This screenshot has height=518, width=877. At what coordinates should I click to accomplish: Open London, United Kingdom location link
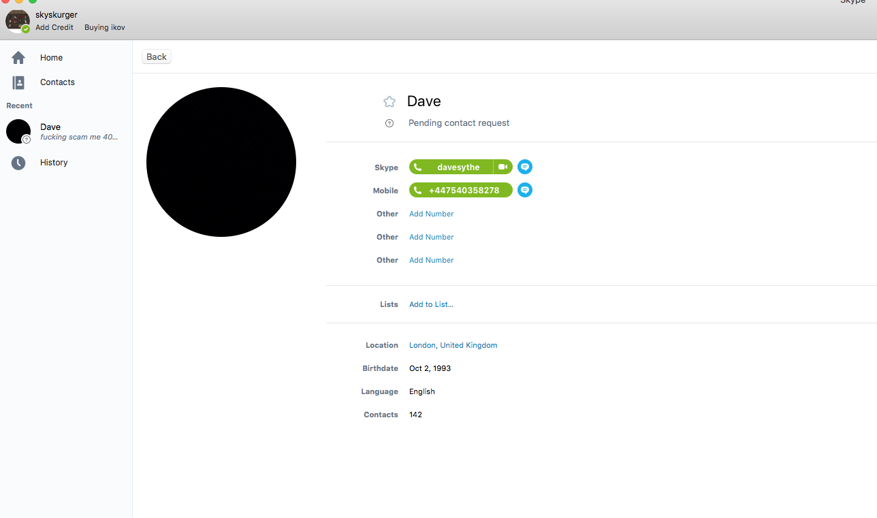coord(453,345)
